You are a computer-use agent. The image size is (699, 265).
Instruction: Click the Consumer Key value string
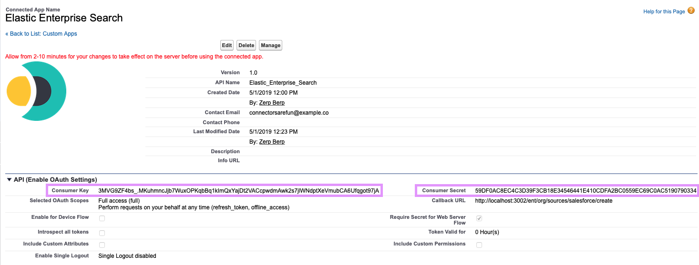point(238,191)
